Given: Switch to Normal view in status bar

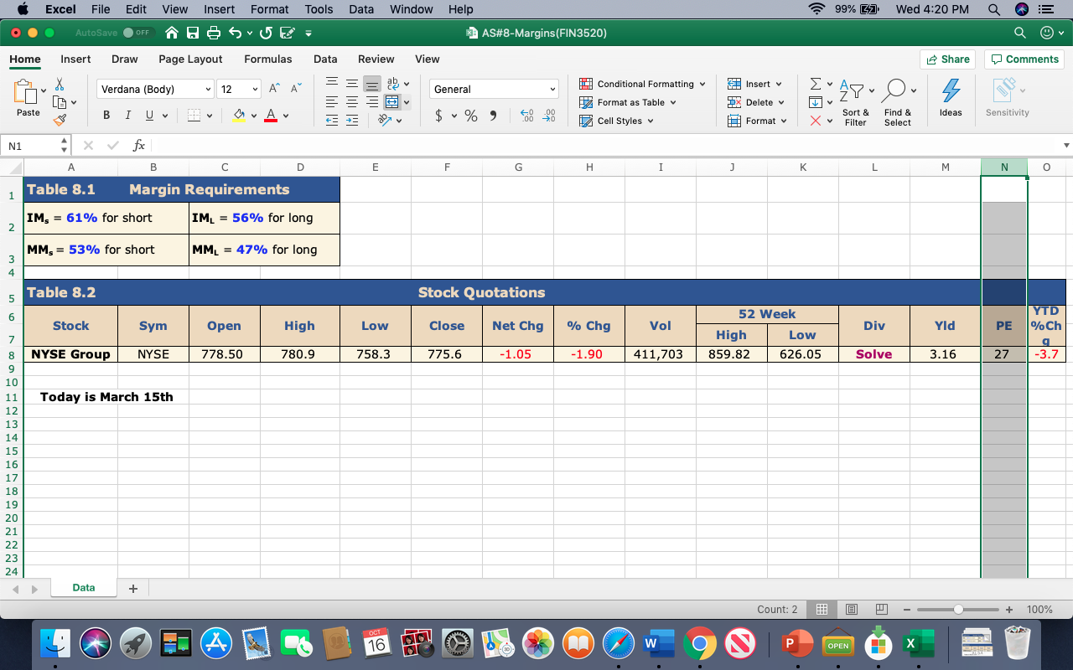Looking at the screenshot, I should [822, 610].
